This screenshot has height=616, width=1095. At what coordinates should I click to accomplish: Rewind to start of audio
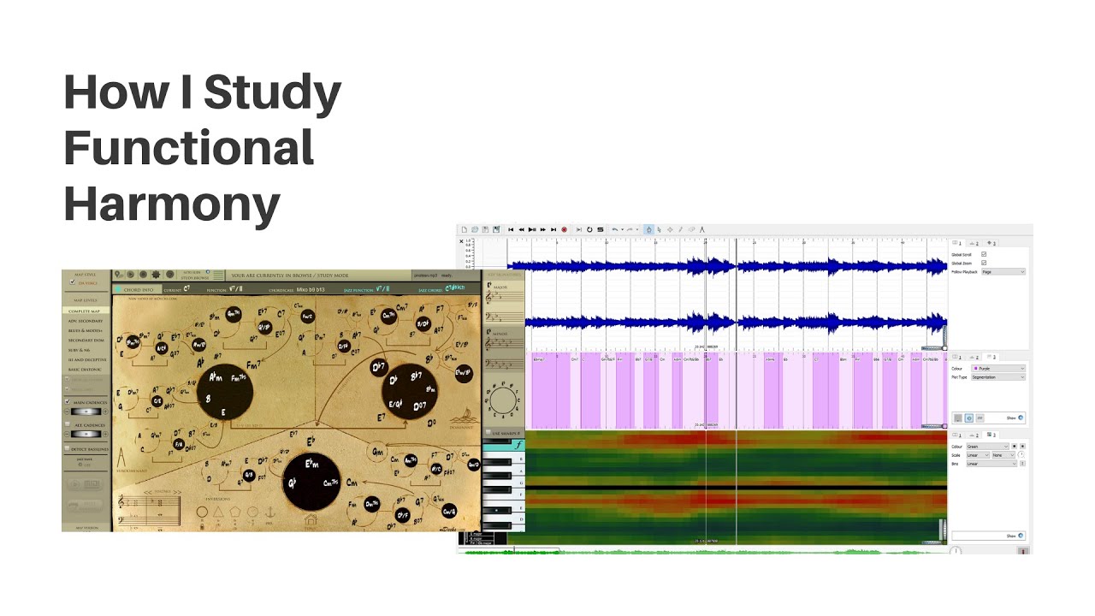point(511,229)
